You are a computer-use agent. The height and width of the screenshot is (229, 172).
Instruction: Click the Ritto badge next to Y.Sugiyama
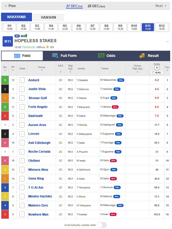118,152
